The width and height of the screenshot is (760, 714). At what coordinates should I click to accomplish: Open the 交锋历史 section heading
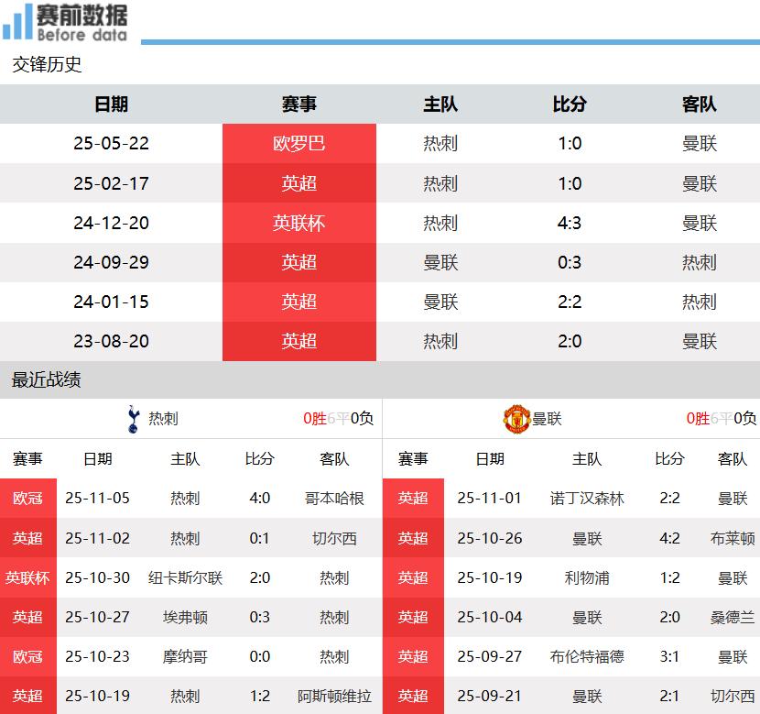(47, 65)
